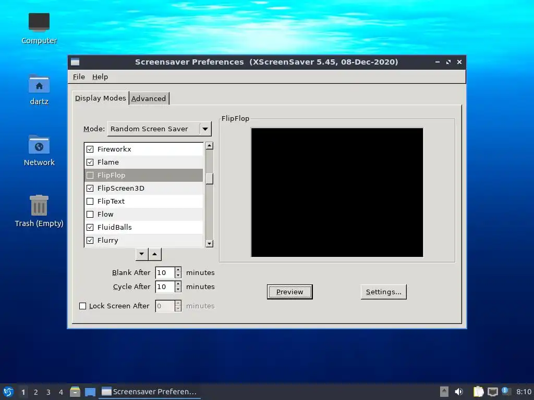Click the 8:10 taskbar clock
Viewport: 534px width, 400px height.
tap(524, 392)
